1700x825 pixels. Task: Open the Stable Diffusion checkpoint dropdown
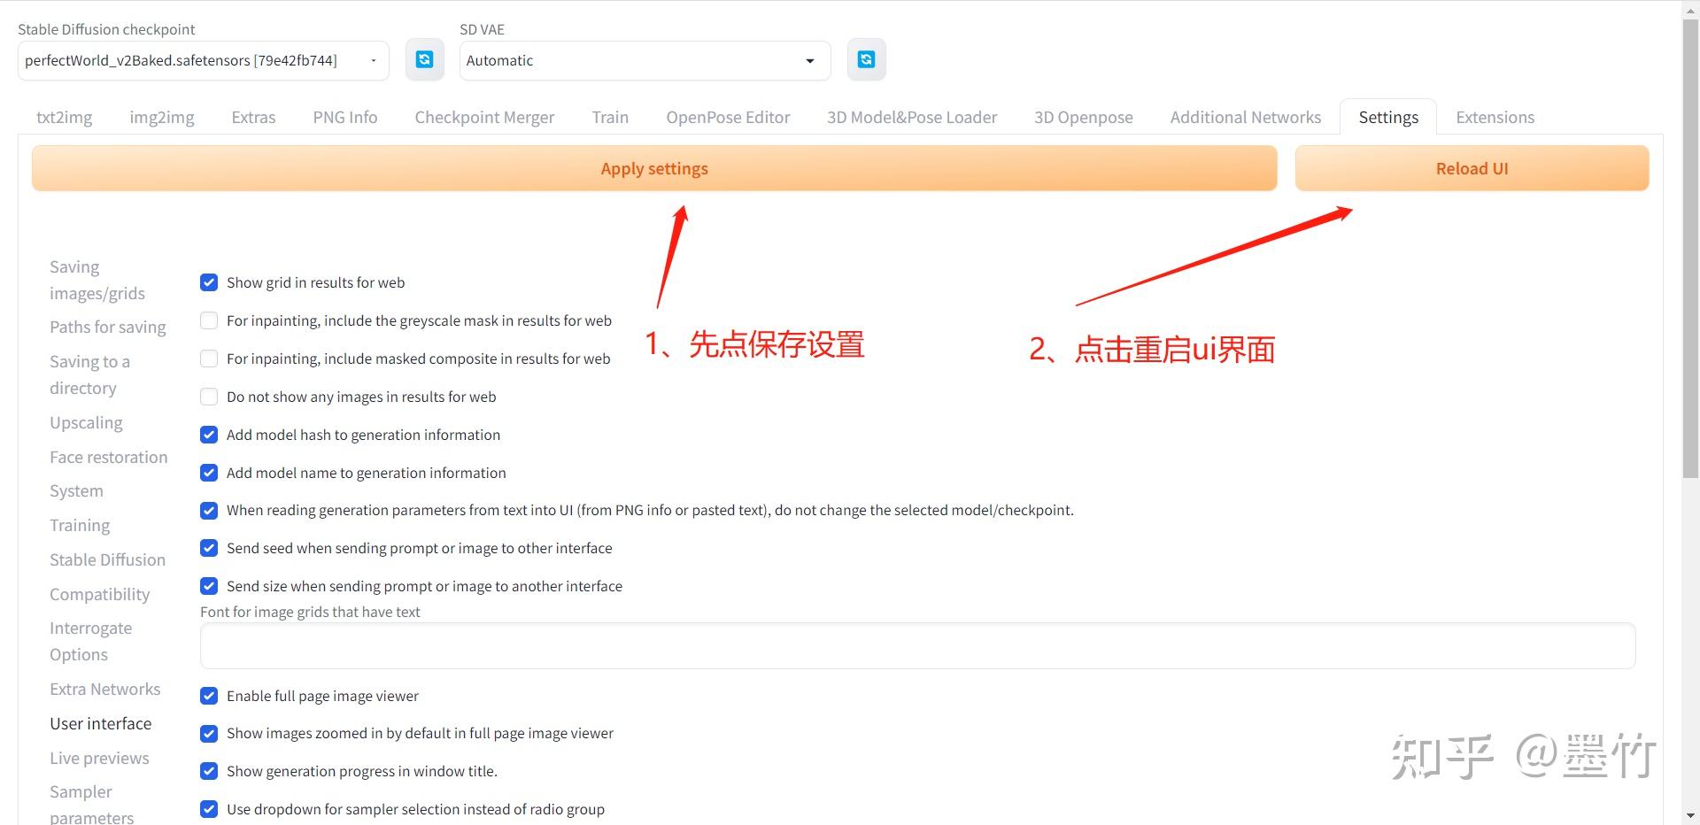pos(204,60)
